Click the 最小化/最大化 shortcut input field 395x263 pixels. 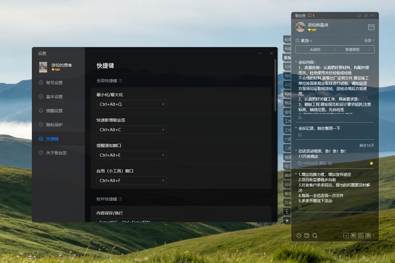coord(131,104)
